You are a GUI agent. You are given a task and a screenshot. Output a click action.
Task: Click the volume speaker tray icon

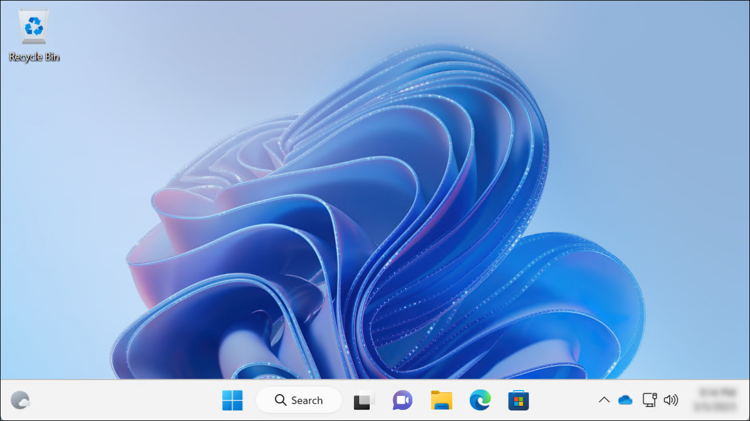tap(671, 400)
